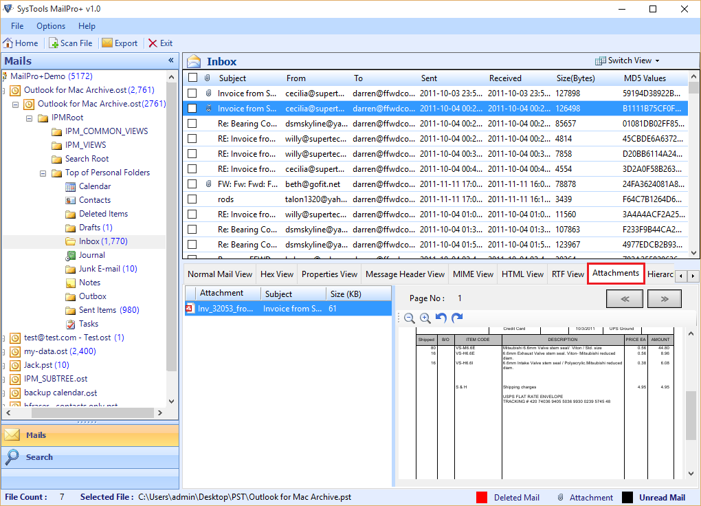Open the Help menu
The image size is (701, 506).
click(x=87, y=26)
